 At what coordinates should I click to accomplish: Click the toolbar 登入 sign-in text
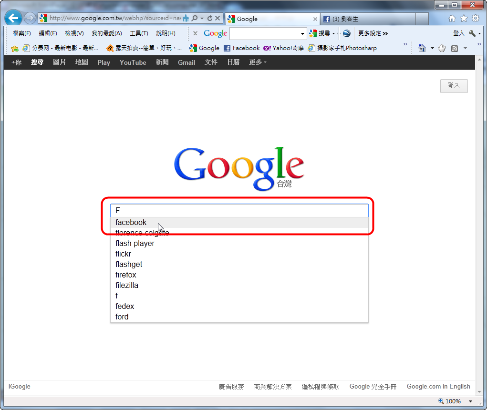pos(458,33)
